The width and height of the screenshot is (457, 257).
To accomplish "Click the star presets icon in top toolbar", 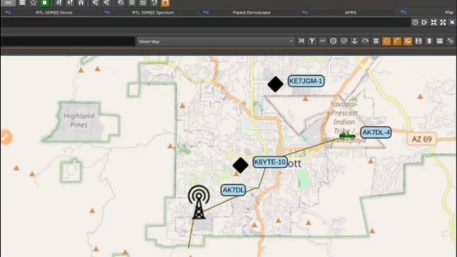I will pos(33,3).
